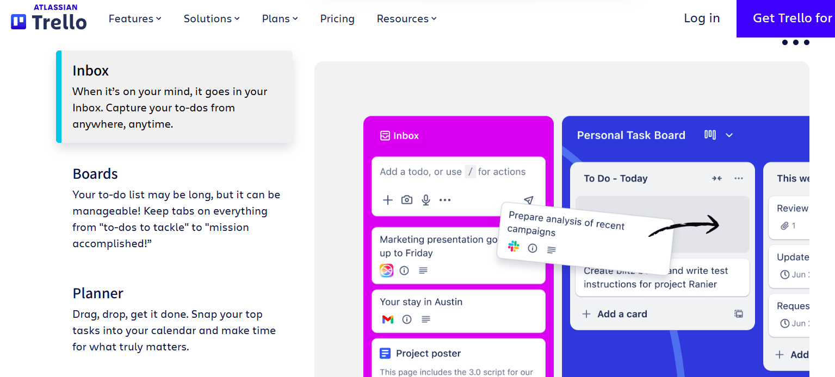The width and height of the screenshot is (835, 377).
Task: Click the description lines icon on Your stay in Austin card
Action: point(426,319)
